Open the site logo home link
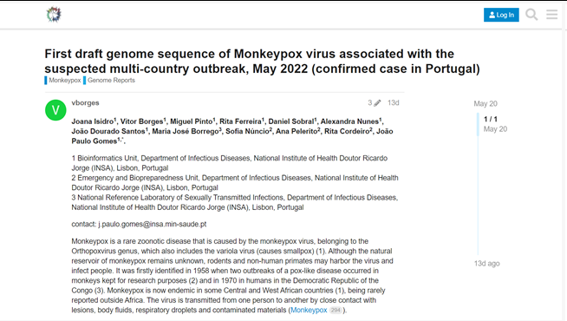This screenshot has height=321, width=567. coord(54,15)
